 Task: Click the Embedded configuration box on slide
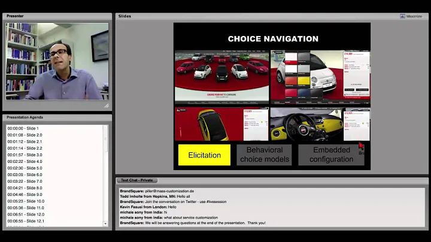331,155
